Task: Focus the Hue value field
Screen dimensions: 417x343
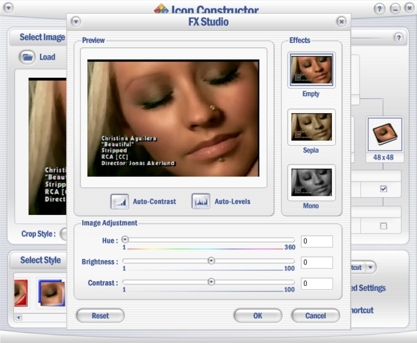Action: click(x=317, y=241)
